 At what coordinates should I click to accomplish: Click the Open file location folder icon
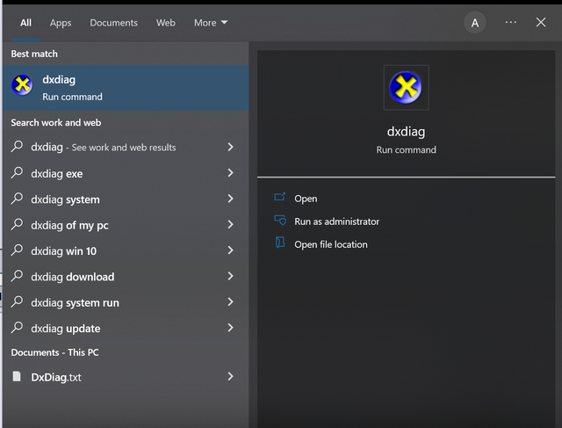280,243
